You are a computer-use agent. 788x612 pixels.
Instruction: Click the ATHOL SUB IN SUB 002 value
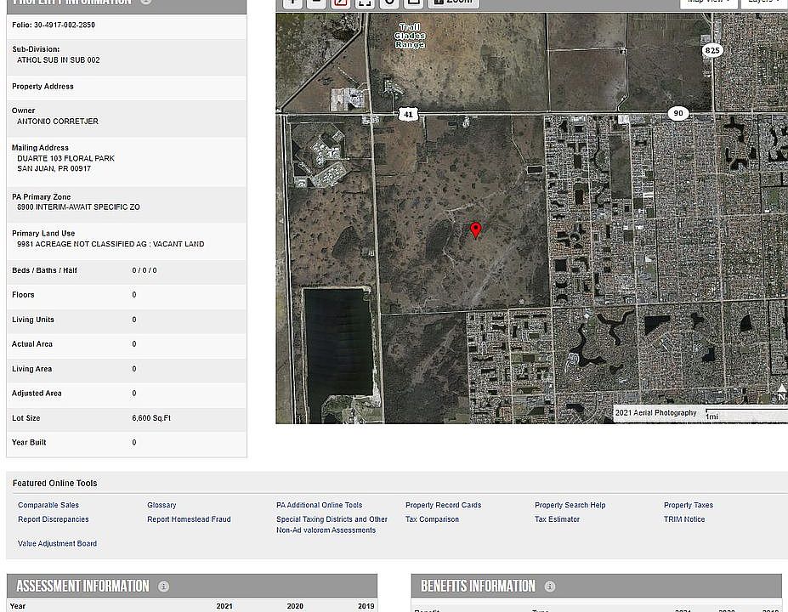tap(59, 59)
